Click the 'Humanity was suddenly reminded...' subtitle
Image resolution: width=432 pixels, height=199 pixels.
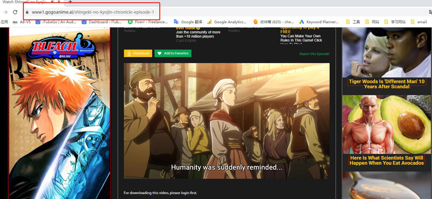[226, 167]
